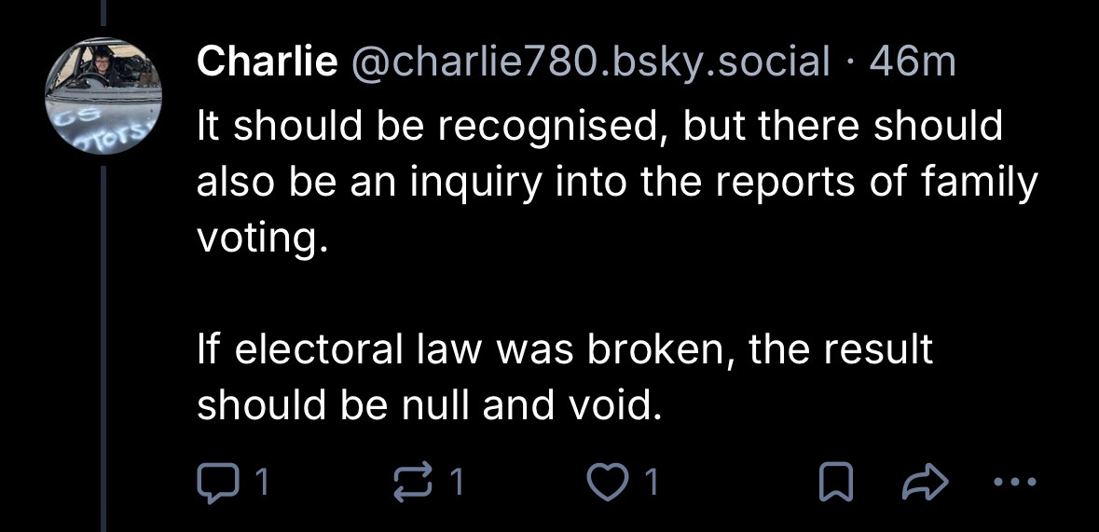The height and width of the screenshot is (532, 1099).
Task: Click the word 'voting.' in the post
Action: [262, 240]
